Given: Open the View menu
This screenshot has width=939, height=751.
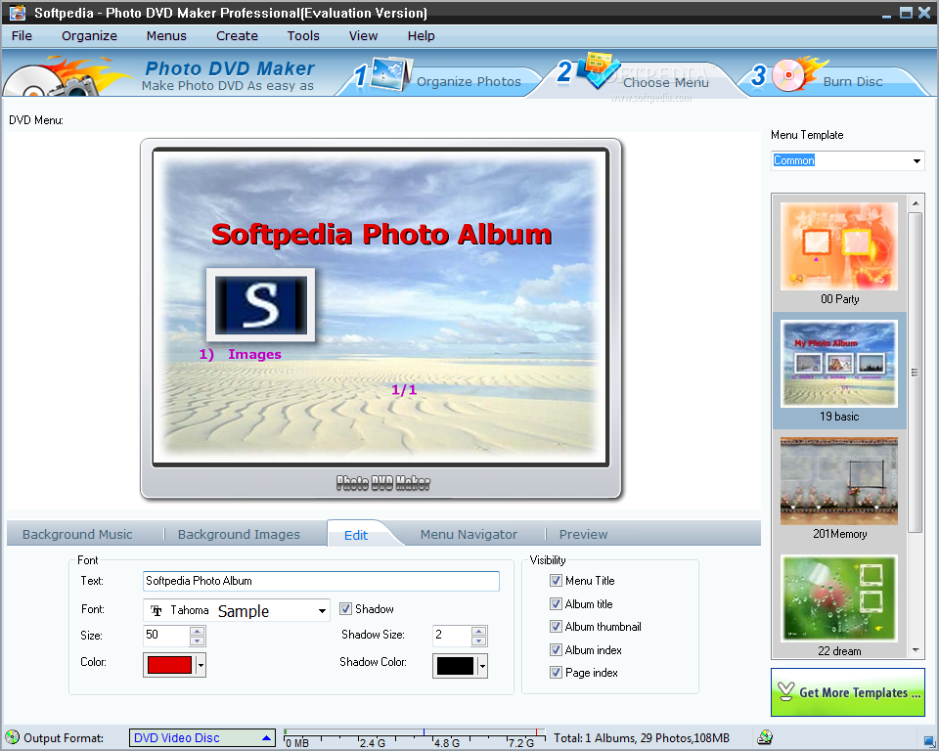Looking at the screenshot, I should pyautogui.click(x=363, y=36).
